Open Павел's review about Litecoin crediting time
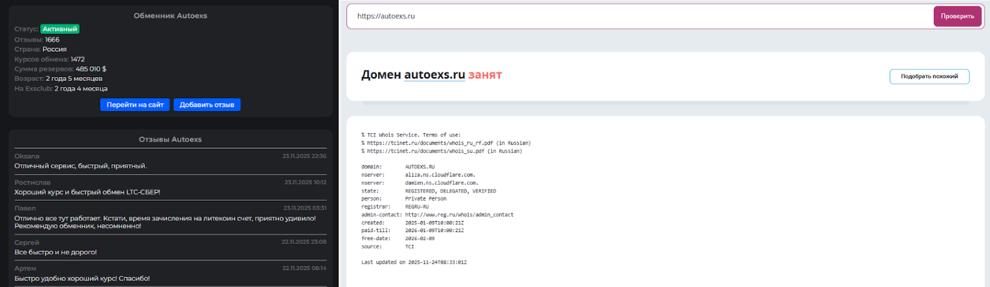 [x=165, y=222]
